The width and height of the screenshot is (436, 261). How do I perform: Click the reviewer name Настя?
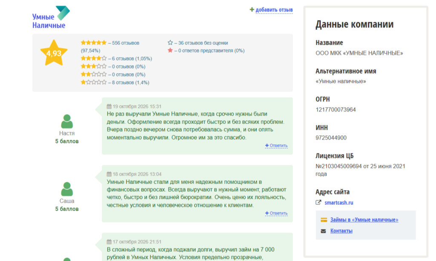(x=67, y=133)
